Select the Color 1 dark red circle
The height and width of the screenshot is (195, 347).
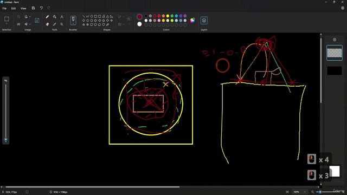pyautogui.click(x=139, y=17)
